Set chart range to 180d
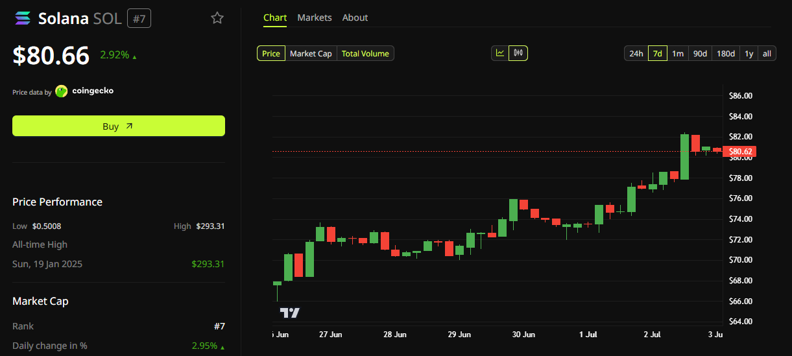This screenshot has height=356, width=792. click(x=726, y=53)
